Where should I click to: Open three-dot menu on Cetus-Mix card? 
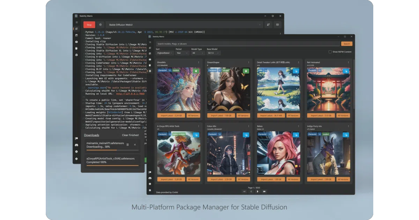pos(249,126)
